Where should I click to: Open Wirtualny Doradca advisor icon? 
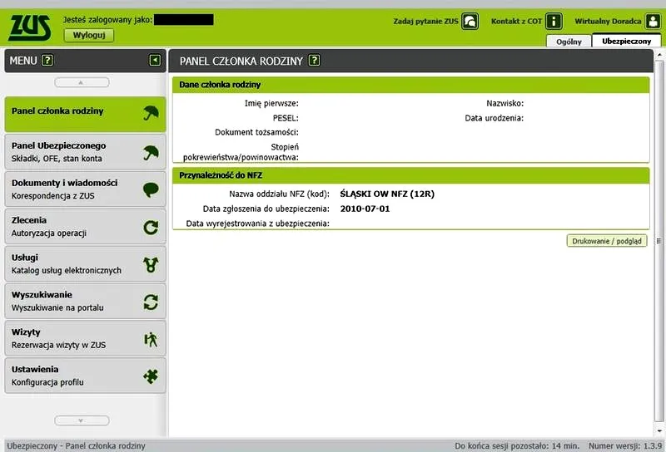[652, 22]
